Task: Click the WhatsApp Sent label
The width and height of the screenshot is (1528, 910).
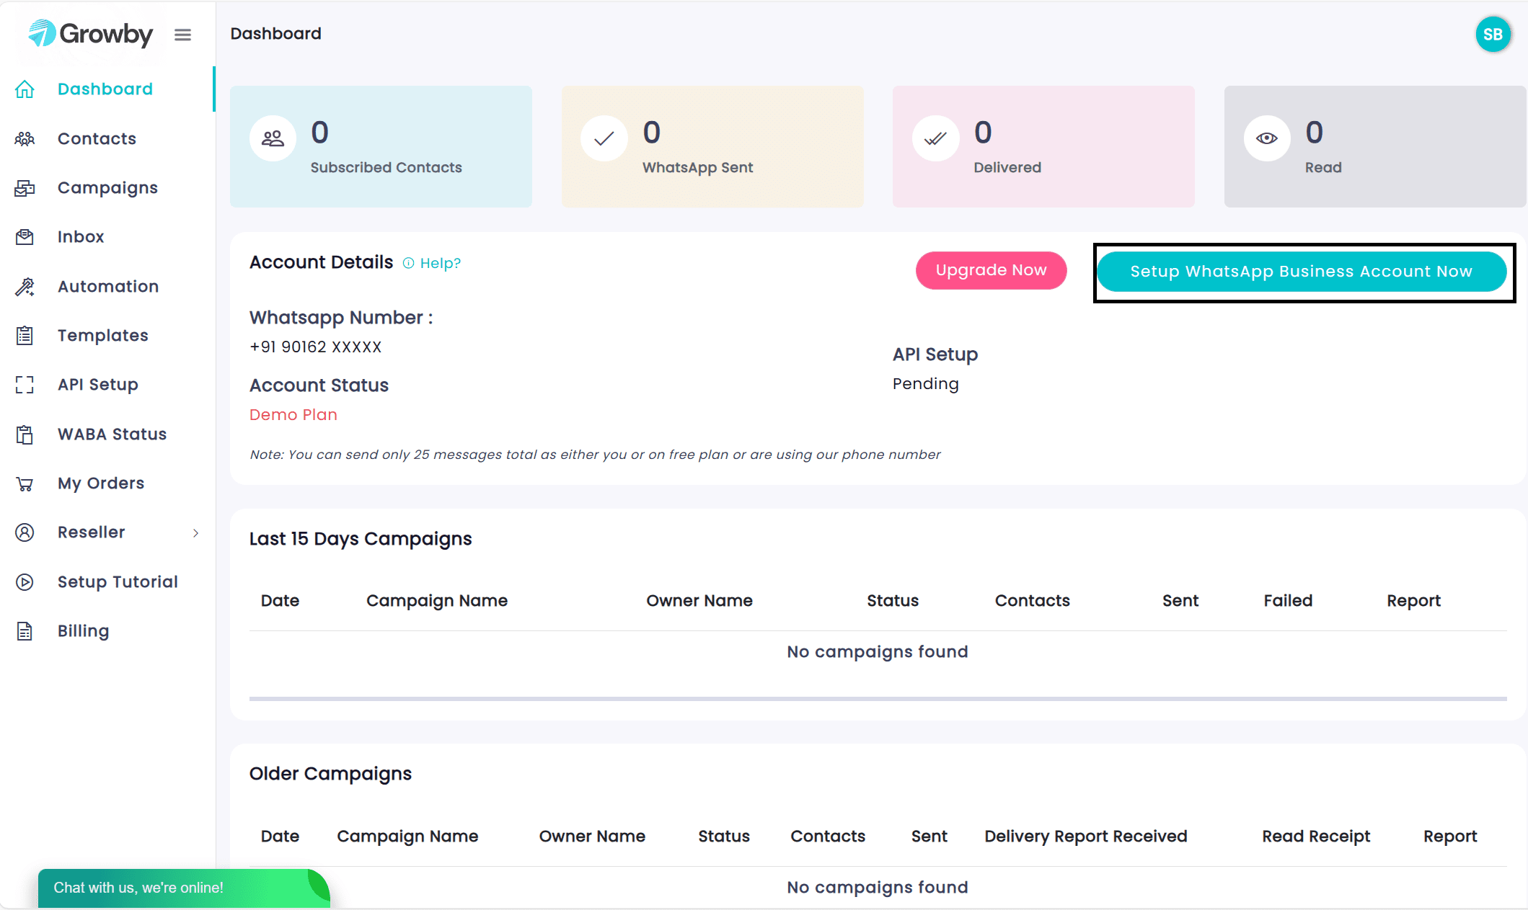Action: coord(697,168)
